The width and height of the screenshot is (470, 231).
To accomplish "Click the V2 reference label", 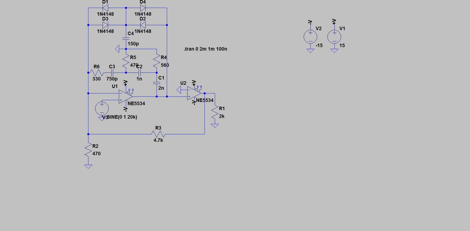I will coord(319,28).
